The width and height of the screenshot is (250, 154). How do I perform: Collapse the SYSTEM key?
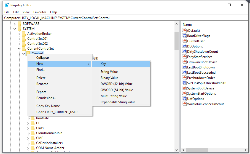point(15,29)
